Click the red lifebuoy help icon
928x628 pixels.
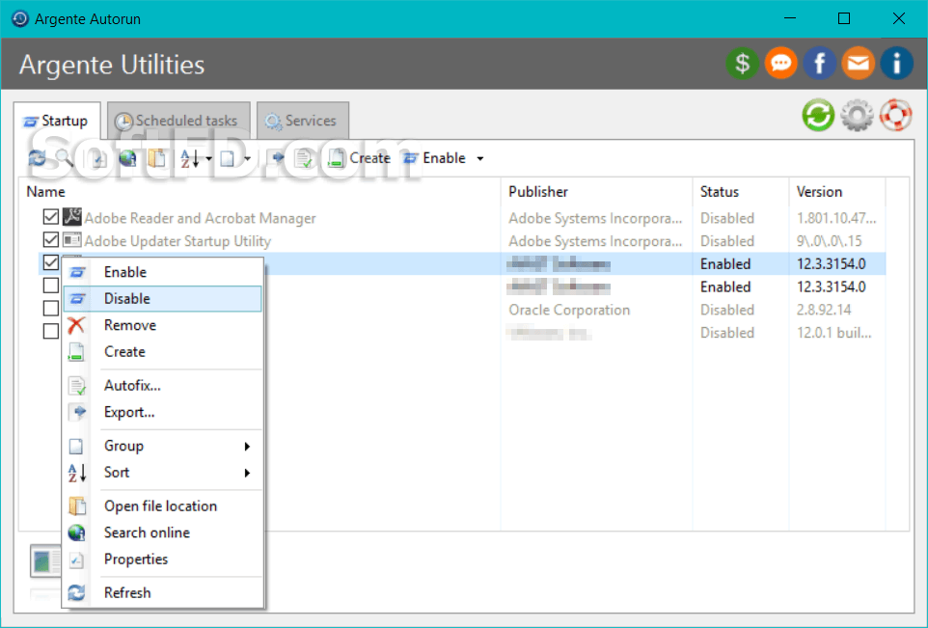895,115
